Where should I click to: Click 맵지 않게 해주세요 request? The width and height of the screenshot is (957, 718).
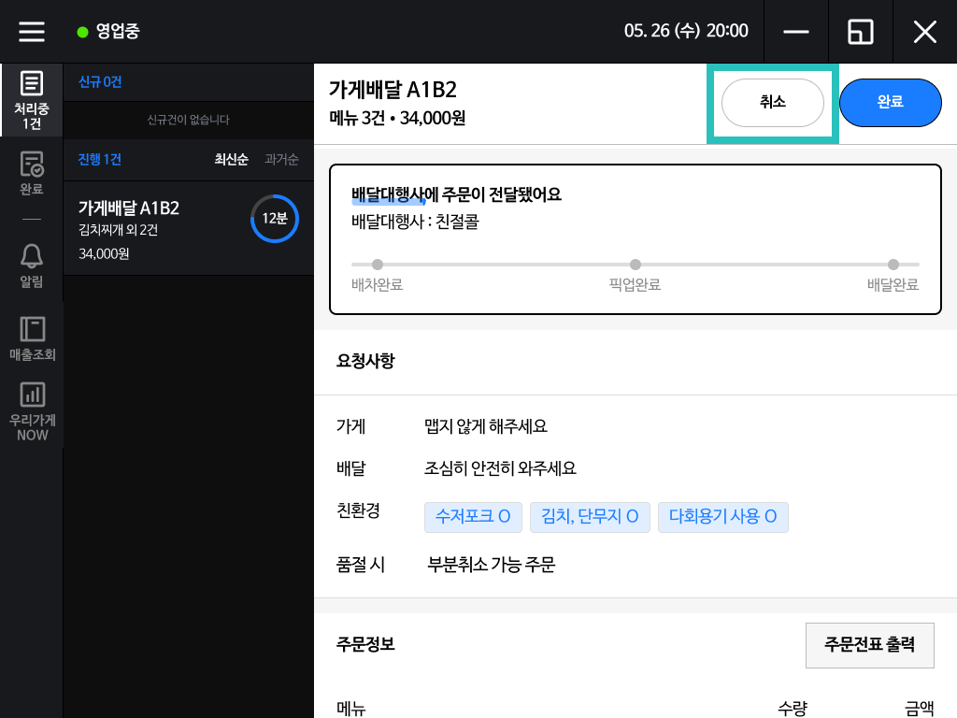click(486, 426)
